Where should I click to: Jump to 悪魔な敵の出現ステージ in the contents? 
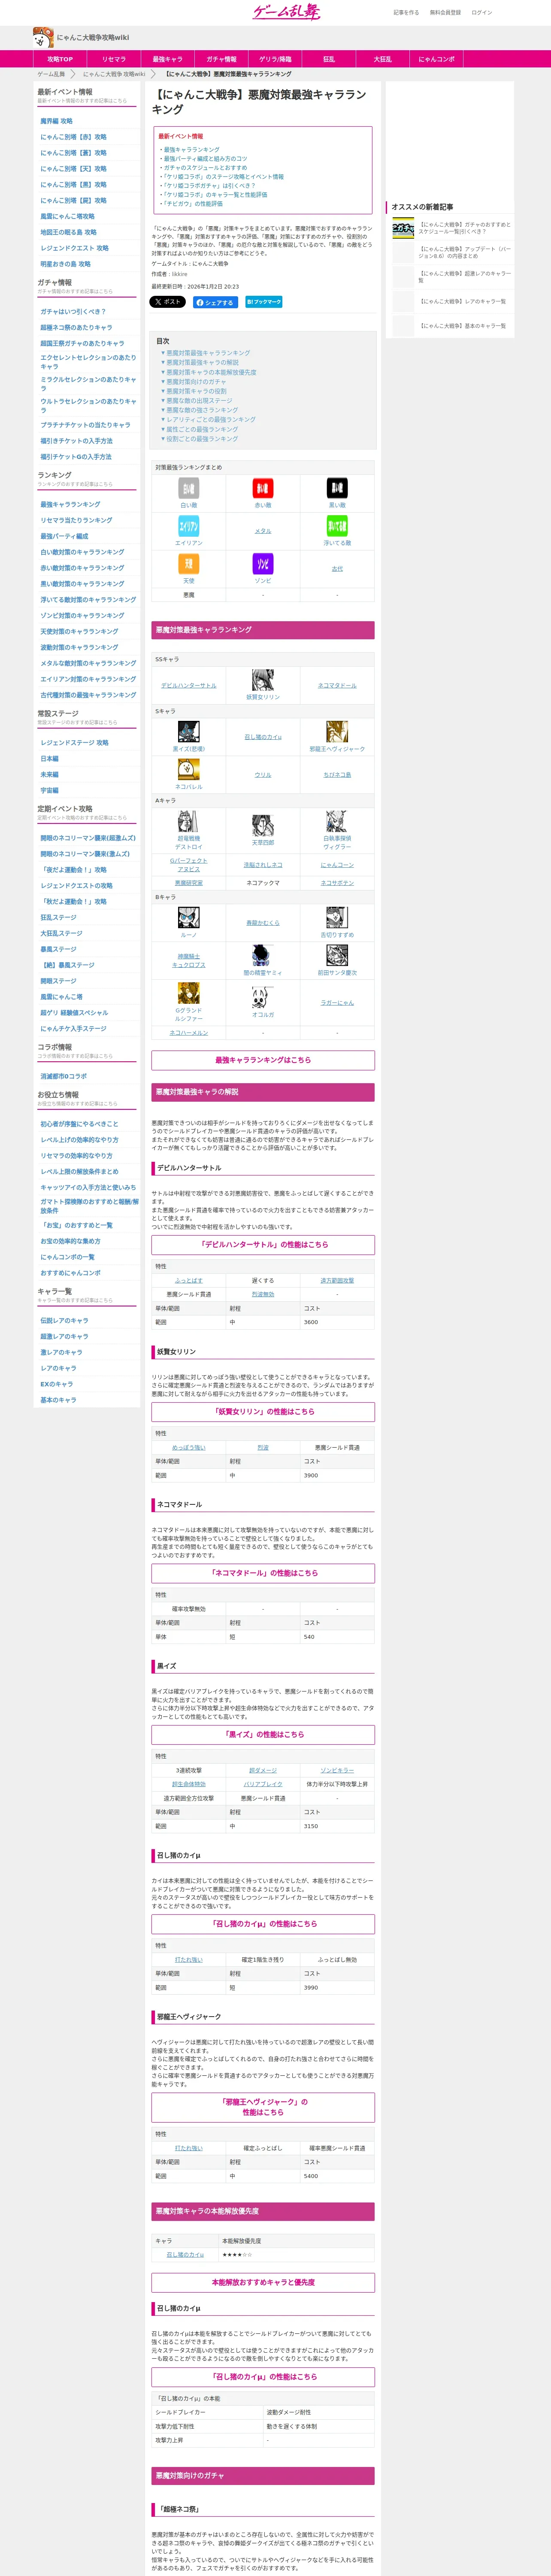click(x=199, y=400)
